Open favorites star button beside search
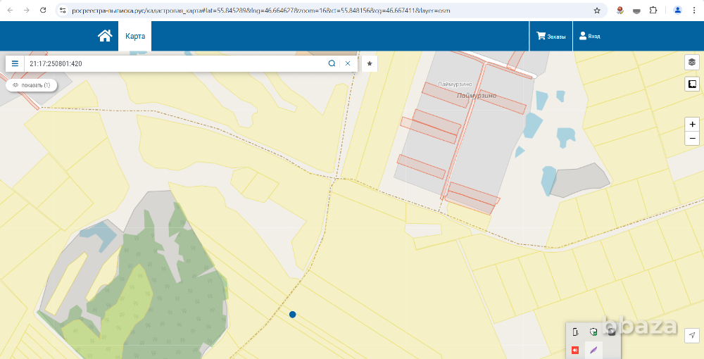This screenshot has width=704, height=359. (x=370, y=63)
